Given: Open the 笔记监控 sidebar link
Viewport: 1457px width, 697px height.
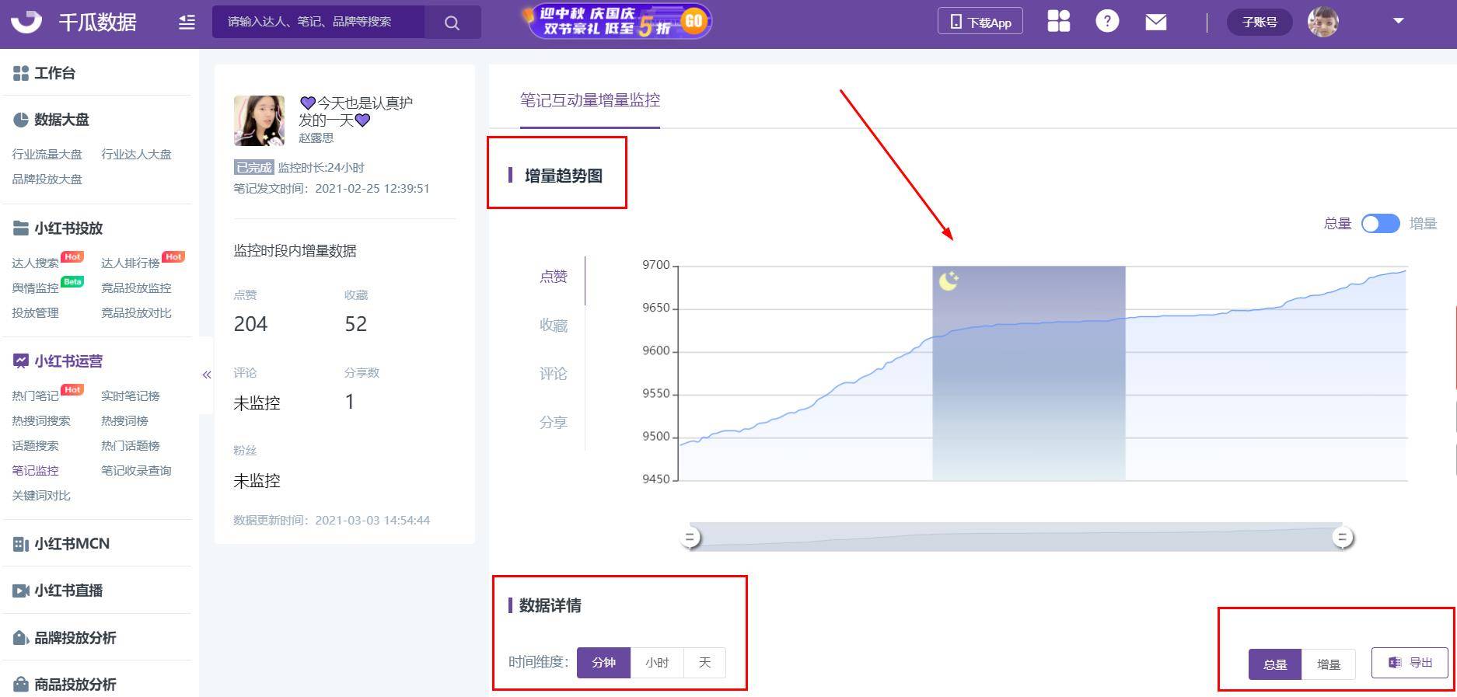Looking at the screenshot, I should [35, 471].
